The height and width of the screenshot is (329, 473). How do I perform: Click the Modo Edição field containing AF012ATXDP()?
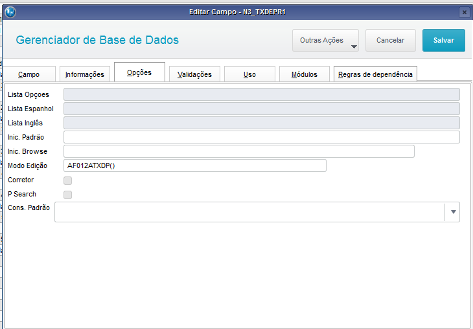tap(195, 165)
